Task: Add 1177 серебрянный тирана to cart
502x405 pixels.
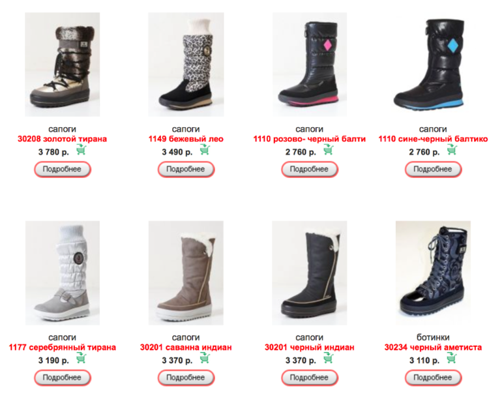Action: (x=81, y=358)
